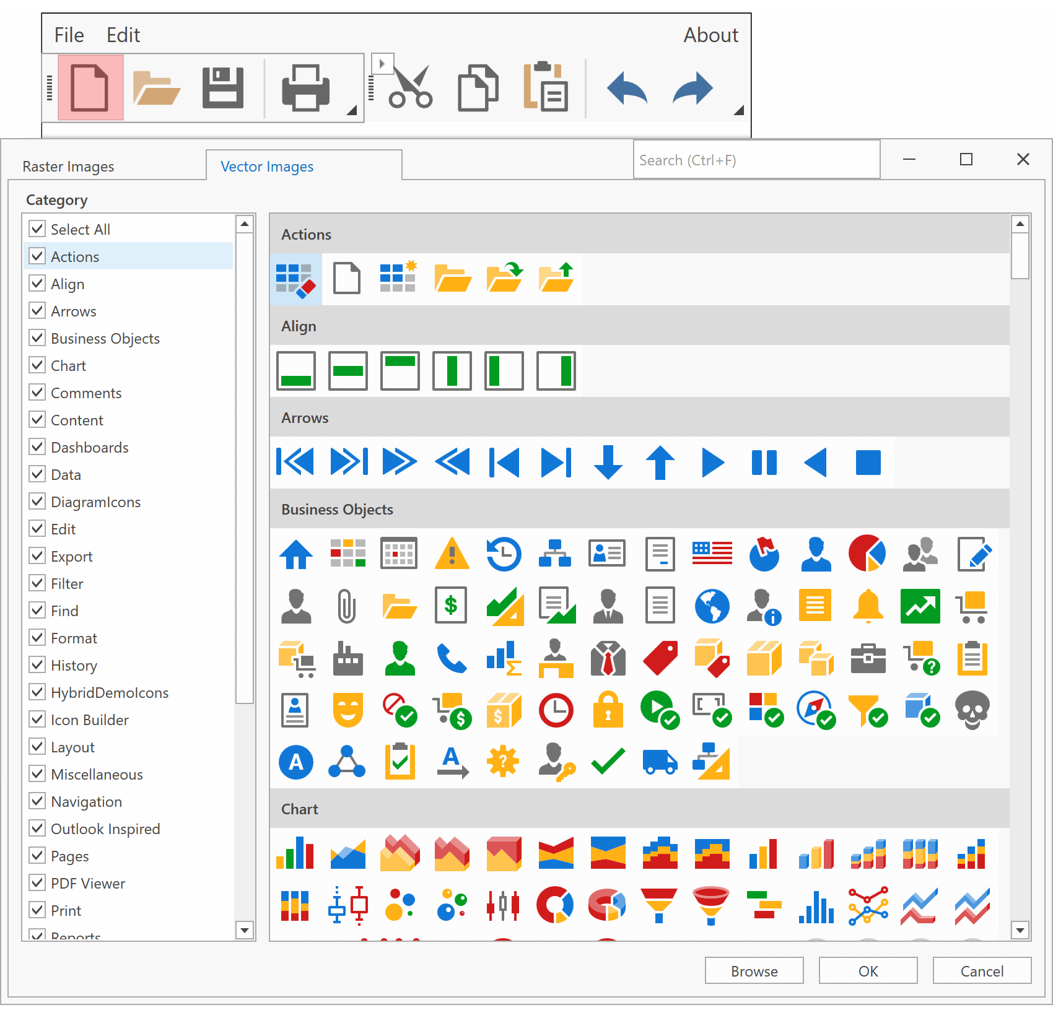This screenshot has height=1018, width=1053.
Task: Click the Browse button
Action: (x=754, y=970)
